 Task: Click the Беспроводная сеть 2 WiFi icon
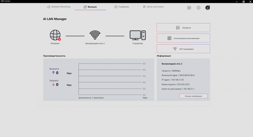[x=95, y=35]
